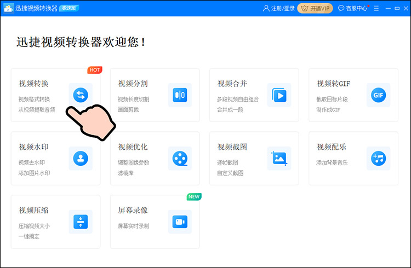Maximize the application window

coord(397,8)
